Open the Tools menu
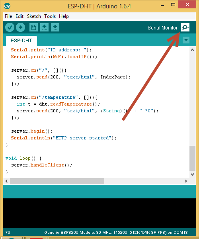Screen dimensions: 199x239 50,16
